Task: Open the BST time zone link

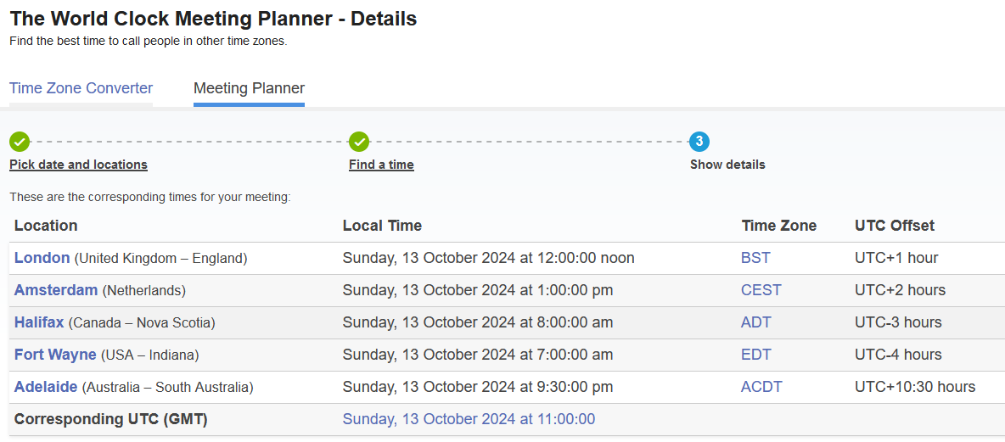Action: tap(755, 258)
